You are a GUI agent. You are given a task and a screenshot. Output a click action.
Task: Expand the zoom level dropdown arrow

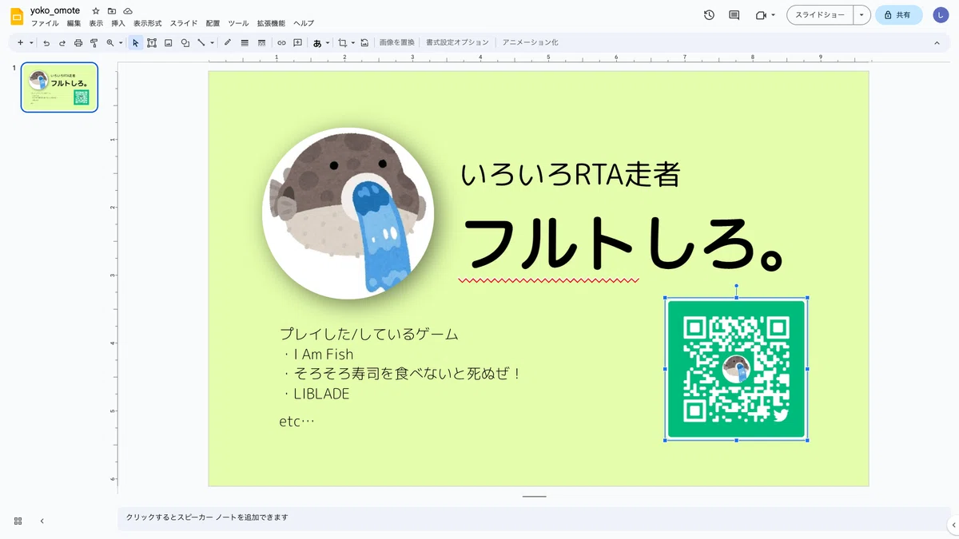(x=121, y=42)
